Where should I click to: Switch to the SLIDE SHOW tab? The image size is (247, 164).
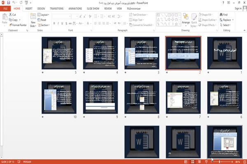[93, 9]
